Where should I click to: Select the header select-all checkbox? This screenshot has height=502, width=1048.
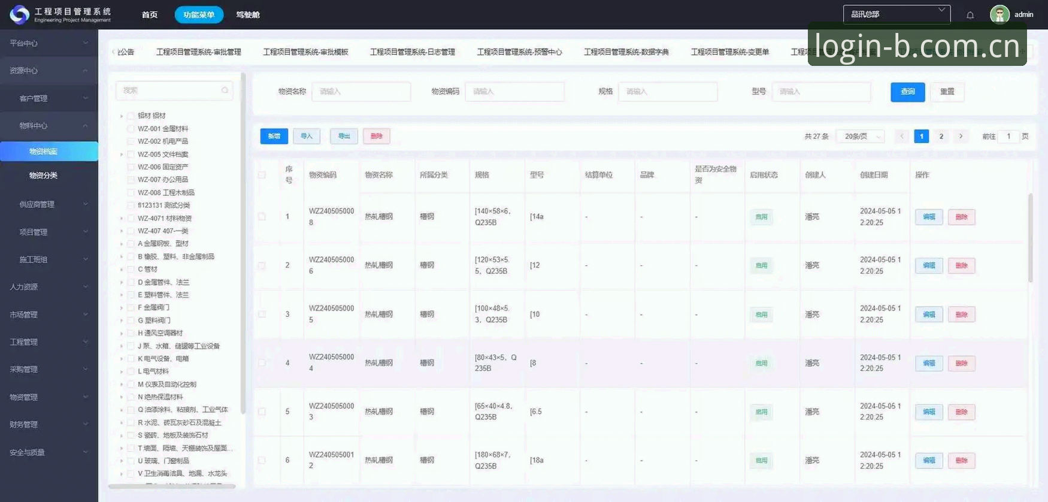tap(262, 175)
